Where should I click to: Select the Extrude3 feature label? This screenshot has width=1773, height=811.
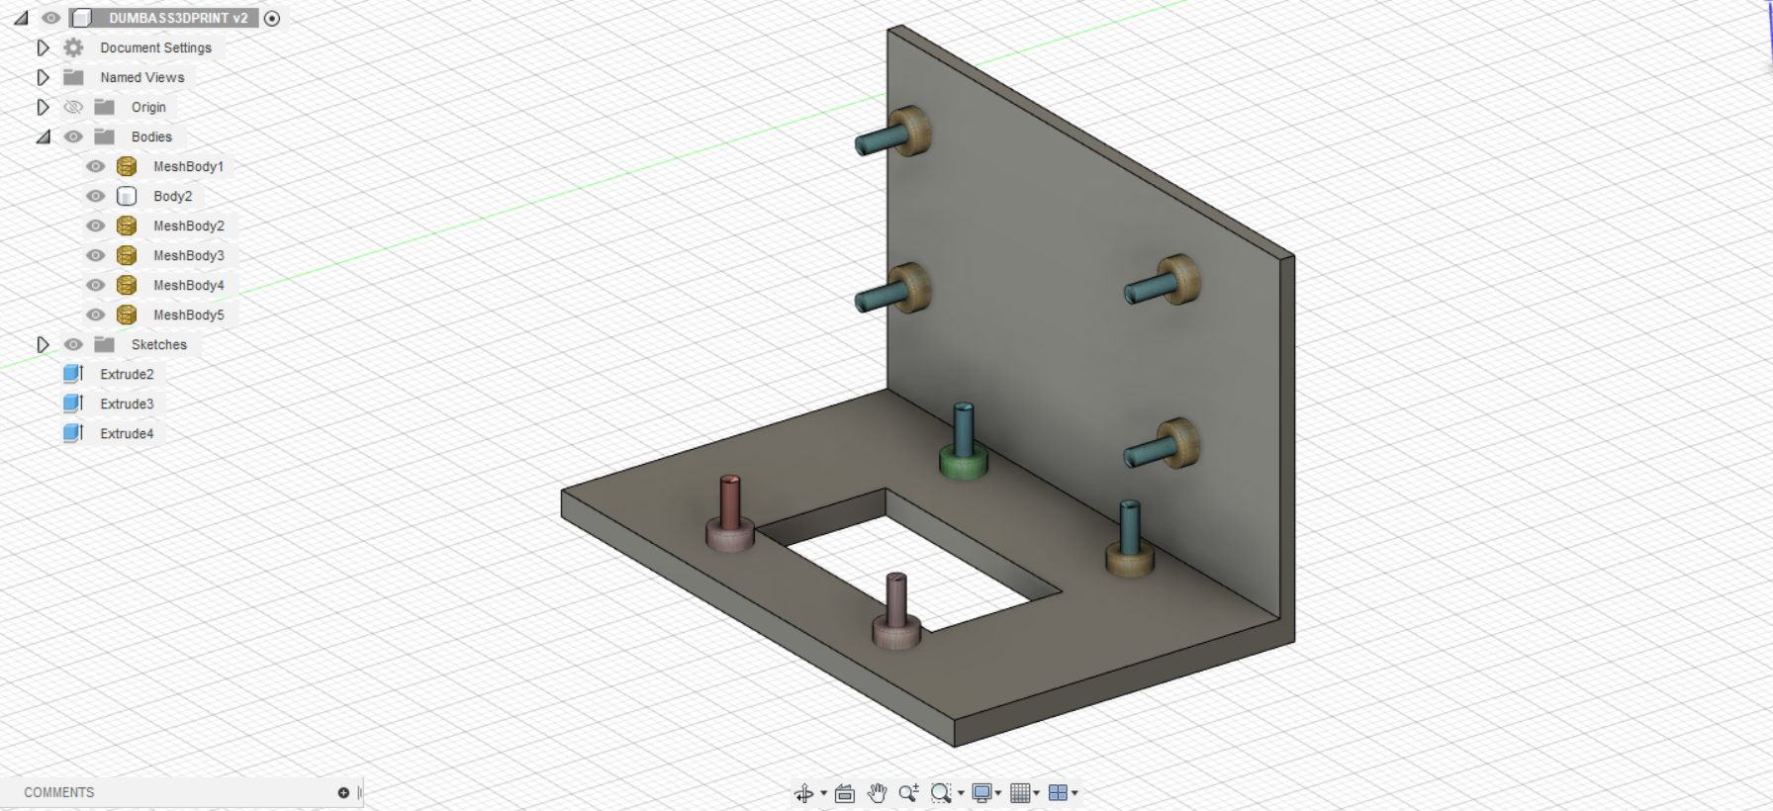click(x=127, y=404)
